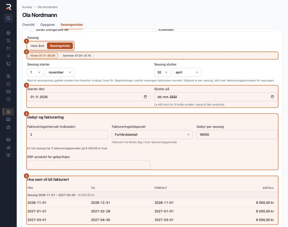Image resolution: width=288 pixels, height=227 pixels.
Task: Click the Ola Nordmann breadcrumb item
Action: 48,7
